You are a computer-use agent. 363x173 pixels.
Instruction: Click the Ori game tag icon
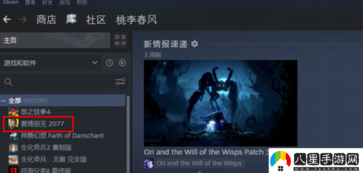(x=149, y=163)
